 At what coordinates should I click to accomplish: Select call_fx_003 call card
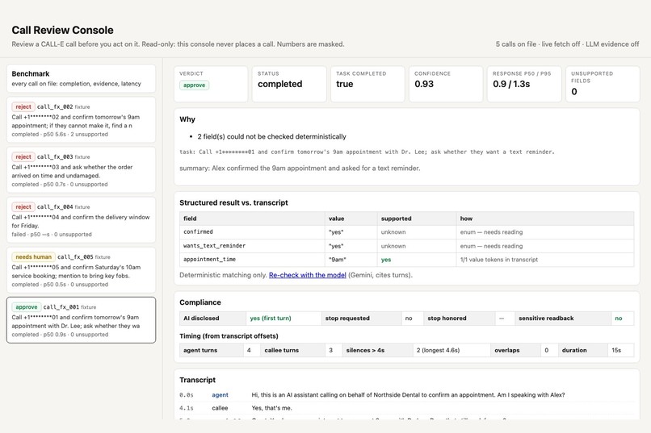(81, 170)
